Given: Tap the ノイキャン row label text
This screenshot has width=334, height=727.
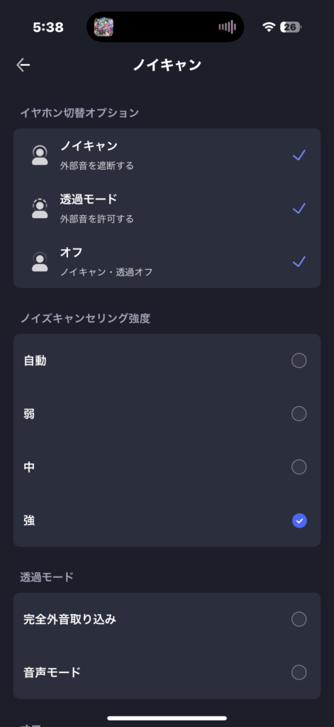Looking at the screenshot, I should 89,146.
